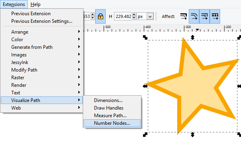Click the left-middle horizontal scale handle
This screenshot has height=150, width=241.
[145, 86]
